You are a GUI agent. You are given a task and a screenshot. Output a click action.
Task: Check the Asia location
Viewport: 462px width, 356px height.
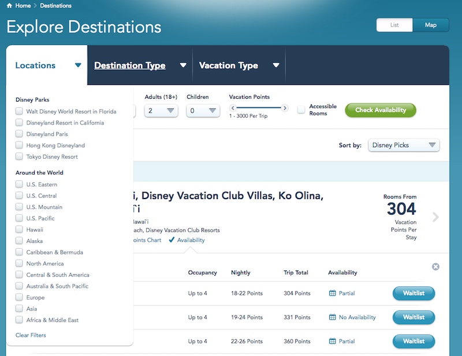[x=19, y=308]
